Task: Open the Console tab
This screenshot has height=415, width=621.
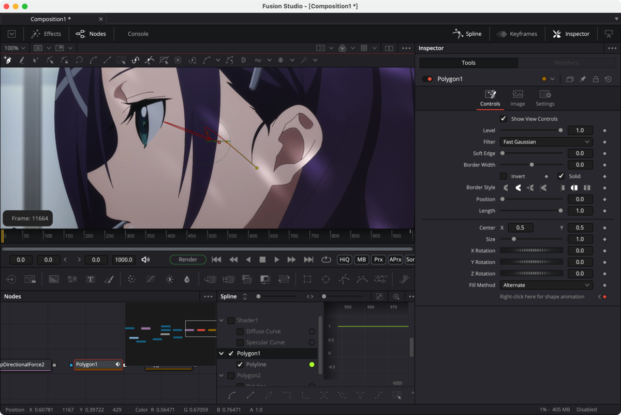Action: (138, 34)
